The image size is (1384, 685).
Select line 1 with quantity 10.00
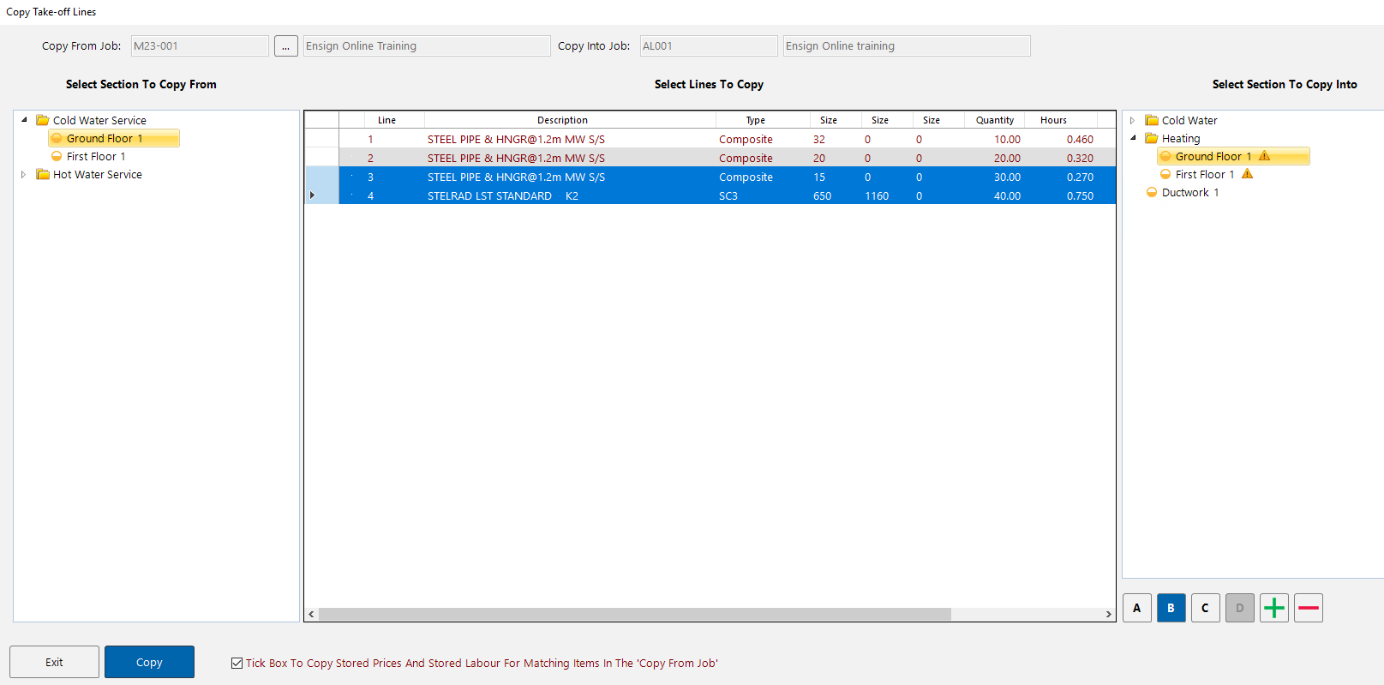tap(710, 139)
